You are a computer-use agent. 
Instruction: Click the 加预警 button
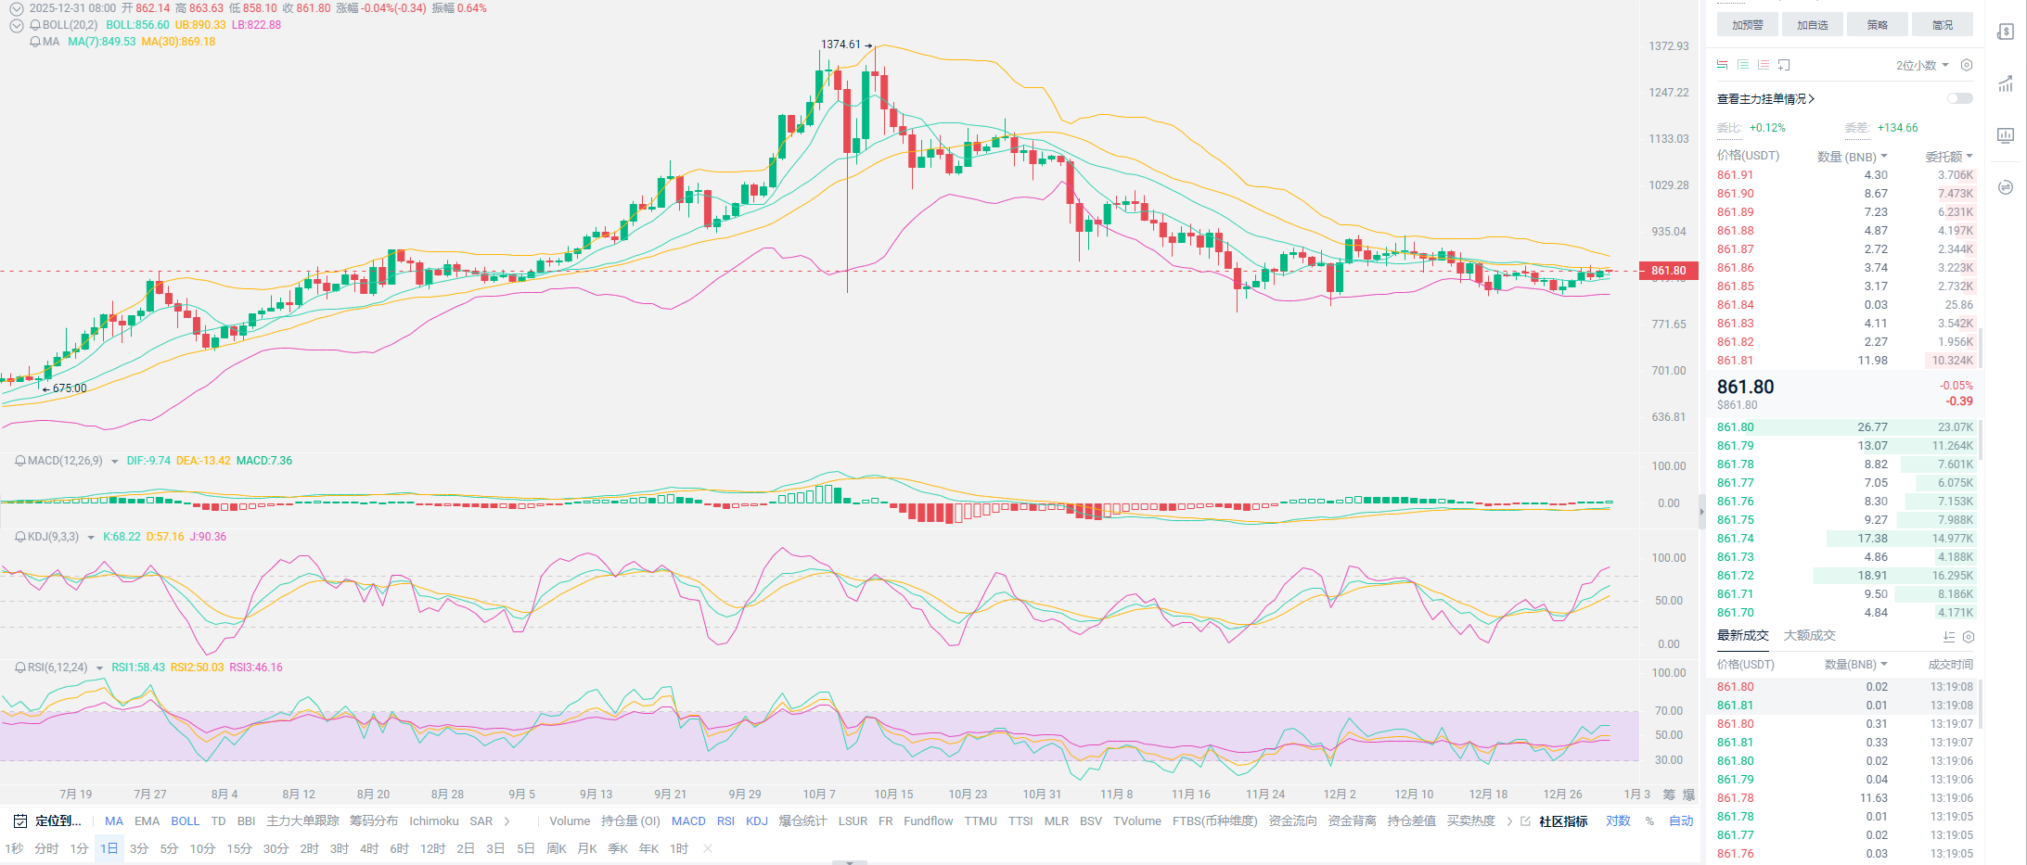coord(1747,25)
